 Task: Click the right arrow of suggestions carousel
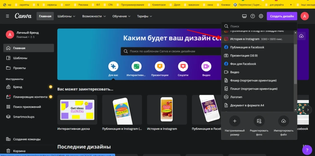coord(308,110)
